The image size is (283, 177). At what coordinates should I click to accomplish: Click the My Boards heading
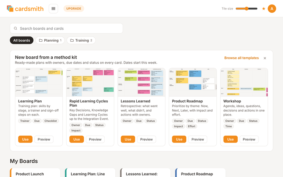click(24, 161)
